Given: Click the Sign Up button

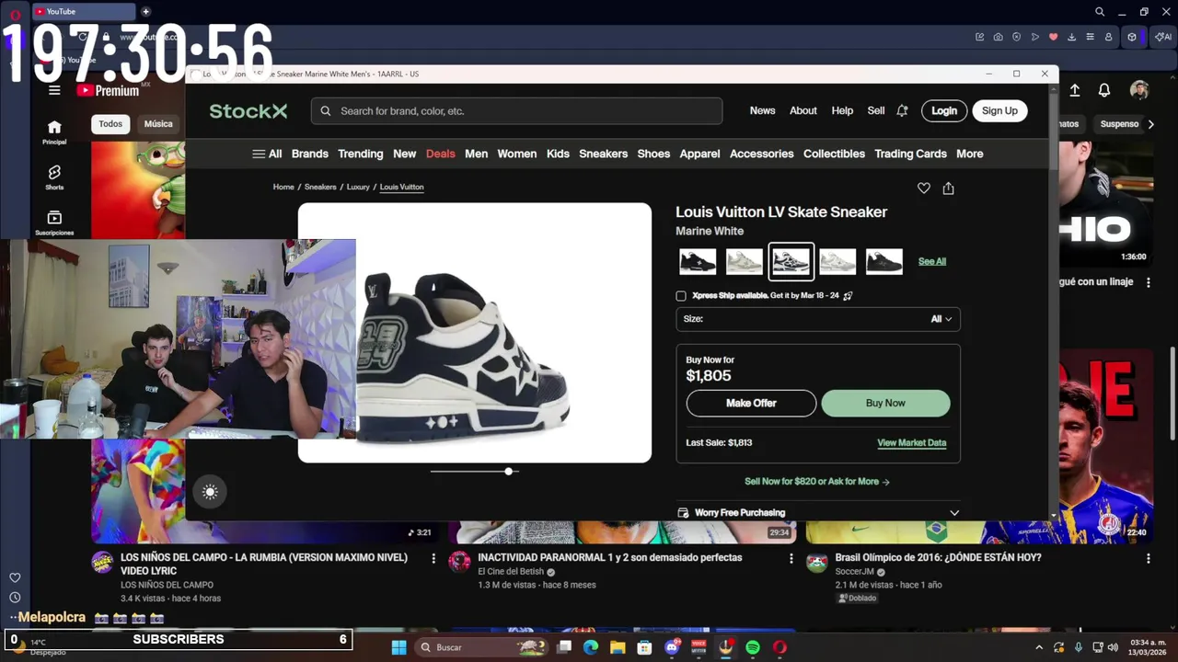Looking at the screenshot, I should (x=999, y=110).
